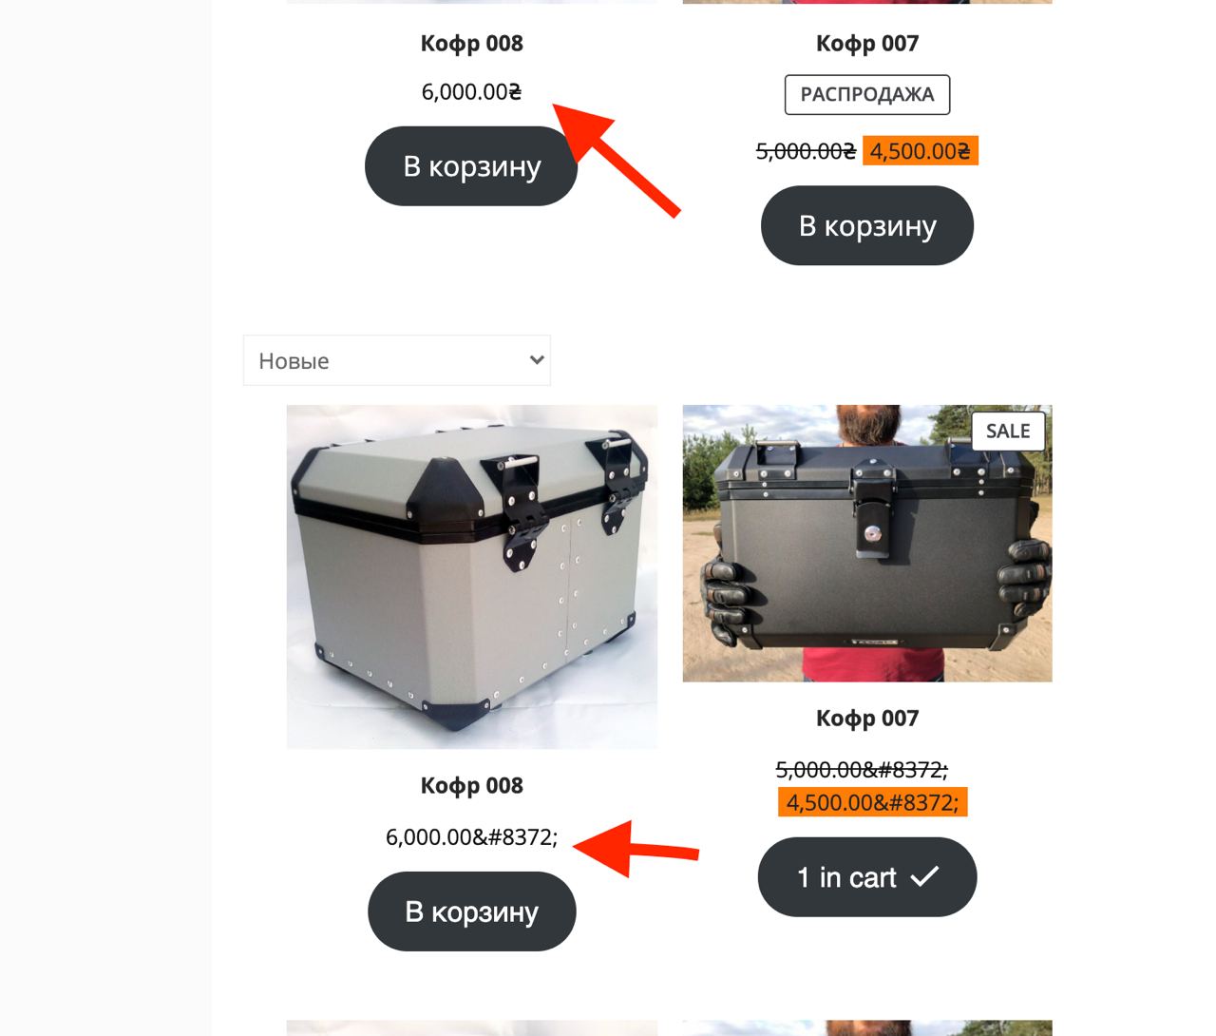Open the black Кофр 007 product image
The height and width of the screenshot is (1036, 1216).
pos(867,544)
